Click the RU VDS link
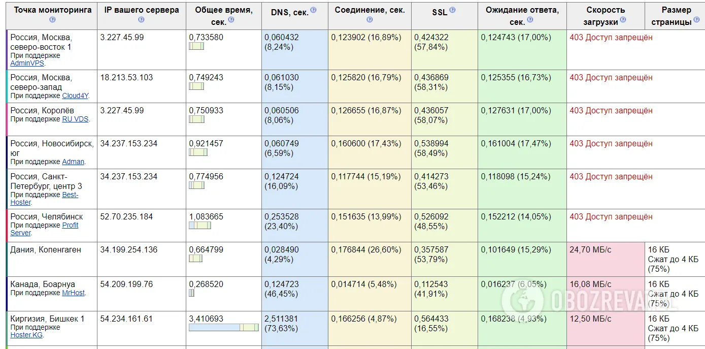 click(75, 119)
